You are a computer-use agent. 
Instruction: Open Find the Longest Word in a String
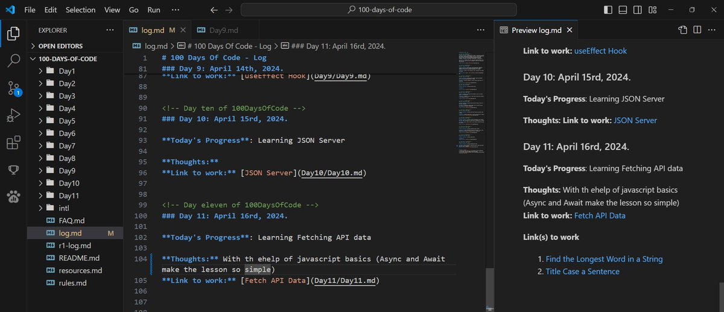click(604, 259)
